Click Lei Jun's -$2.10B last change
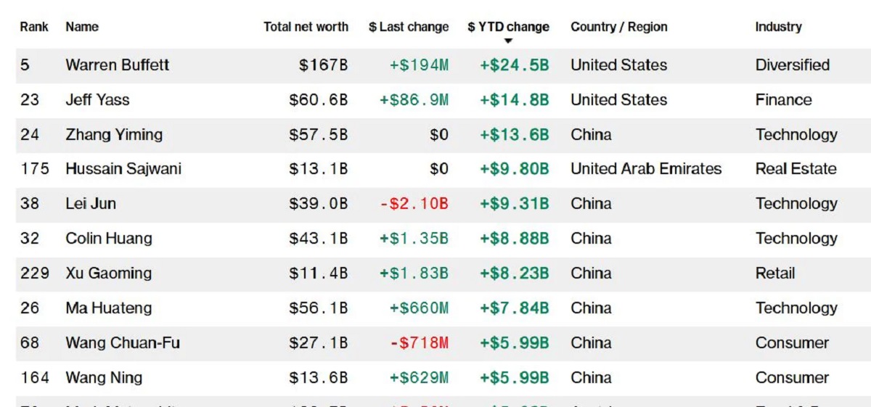The width and height of the screenshot is (871, 407). (414, 204)
